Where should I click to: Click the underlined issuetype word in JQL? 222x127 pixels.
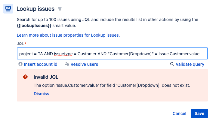click(63, 54)
